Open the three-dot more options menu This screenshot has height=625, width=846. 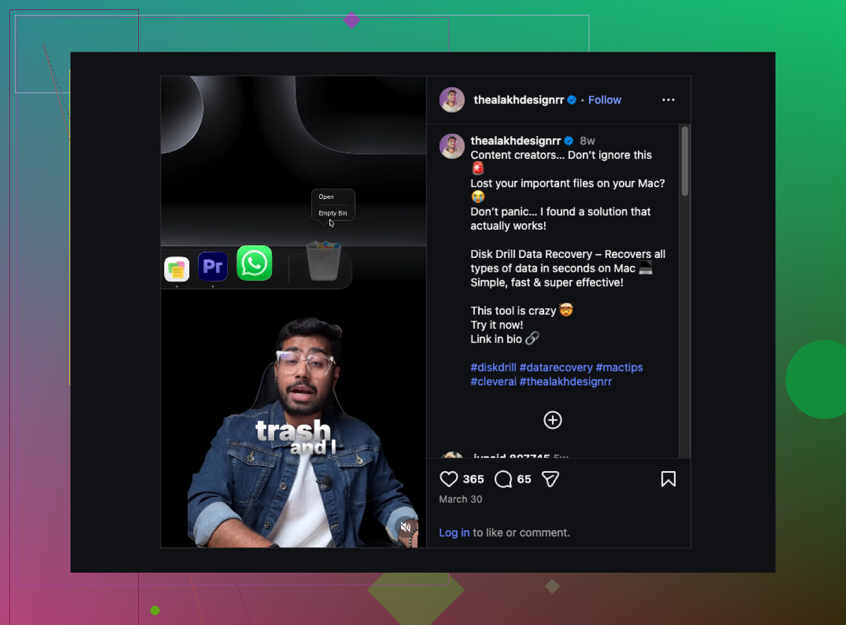click(668, 100)
